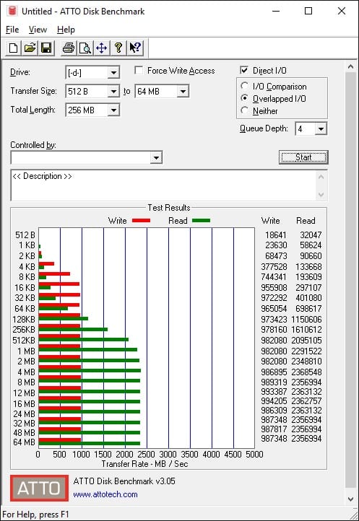Viewport: 359px width, 521px height.
Task: Select the Neither radio button
Action: click(244, 110)
